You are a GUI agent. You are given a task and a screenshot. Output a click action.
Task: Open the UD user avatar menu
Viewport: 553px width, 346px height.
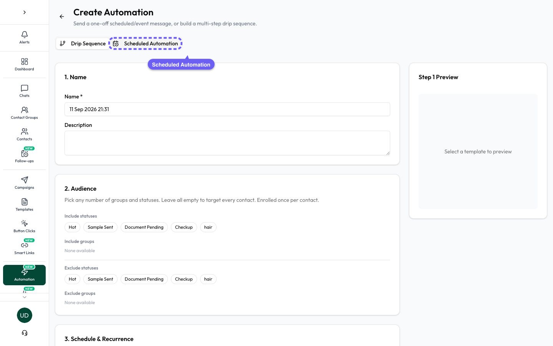(x=25, y=315)
